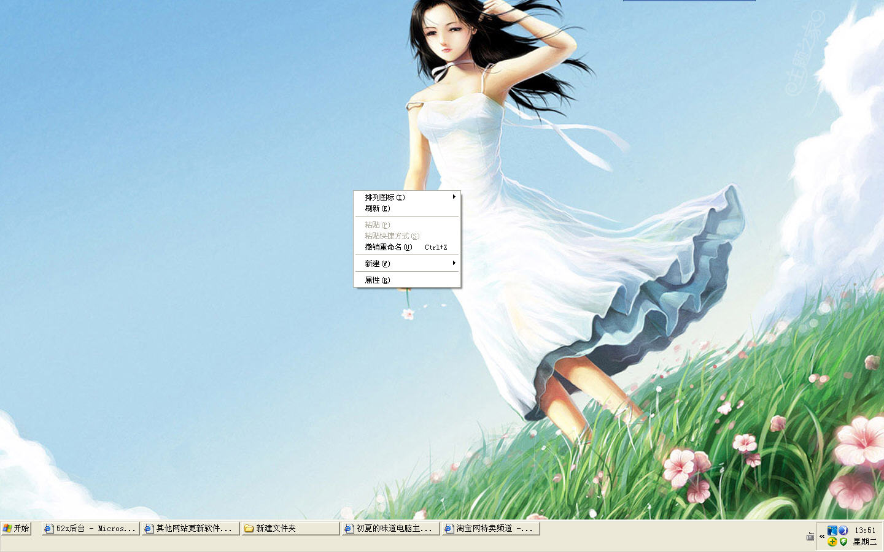The height and width of the screenshot is (552, 884).
Task: Open the yellow-green plus security tray icon
Action: pyautogui.click(x=832, y=542)
